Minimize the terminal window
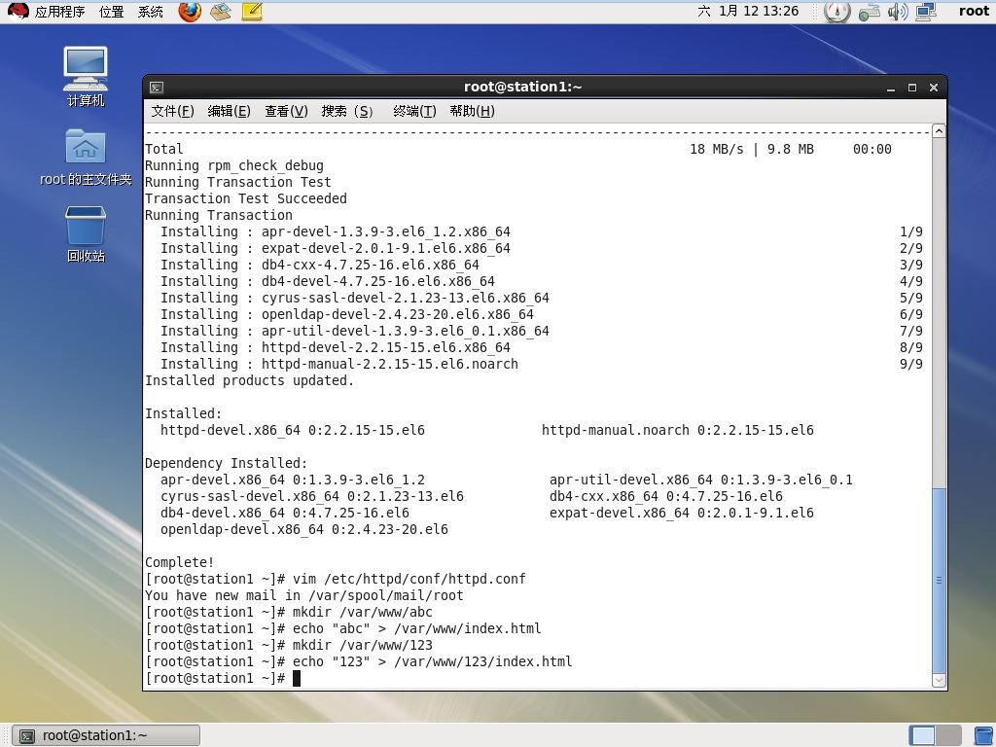The width and height of the screenshot is (996, 747). pos(891,88)
